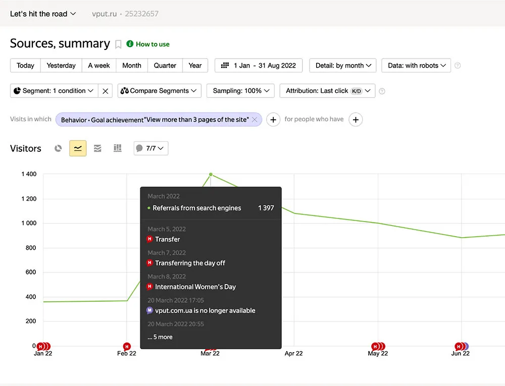The height and width of the screenshot is (386, 505).
Task: Select the line chart view
Action: [x=78, y=148]
